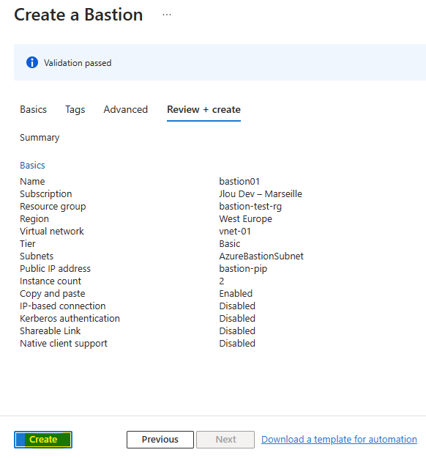Screen dimensions: 426x458
Task: Go to the Advanced tab
Action: (125, 109)
